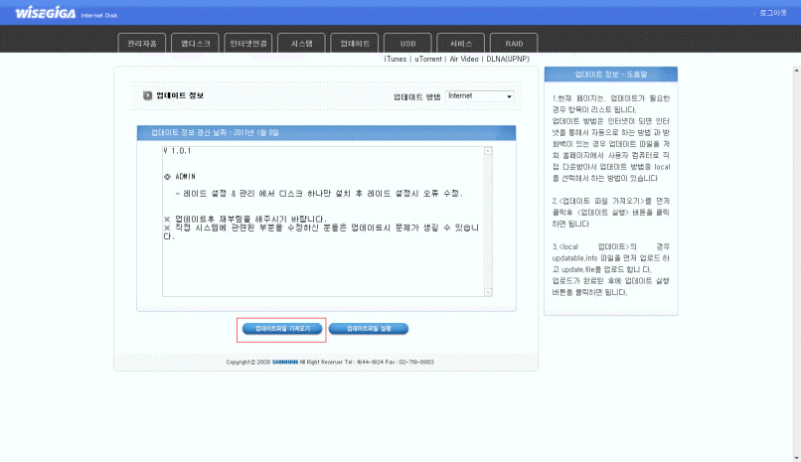The width and height of the screenshot is (801, 462).
Task: Click the textarea scroll down arrow
Action: [x=487, y=293]
